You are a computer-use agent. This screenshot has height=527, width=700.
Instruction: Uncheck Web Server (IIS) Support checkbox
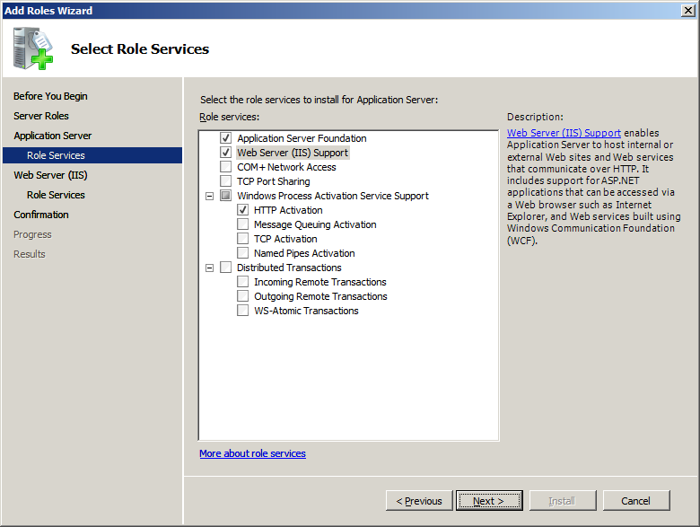click(226, 153)
